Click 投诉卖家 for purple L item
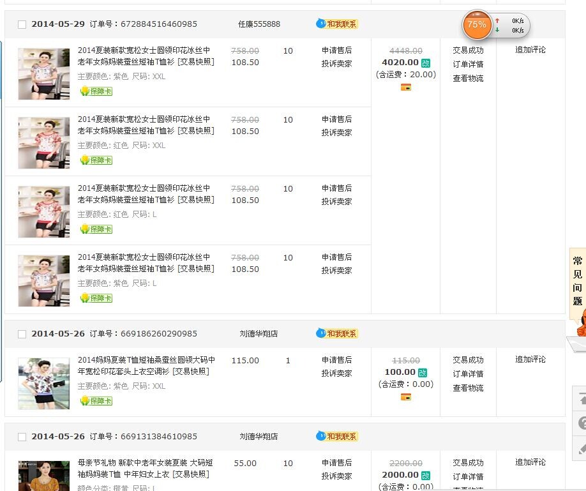 pos(336,270)
